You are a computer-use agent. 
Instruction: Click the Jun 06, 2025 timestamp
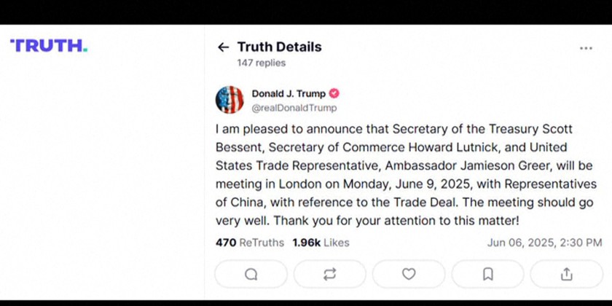pyautogui.click(x=544, y=243)
